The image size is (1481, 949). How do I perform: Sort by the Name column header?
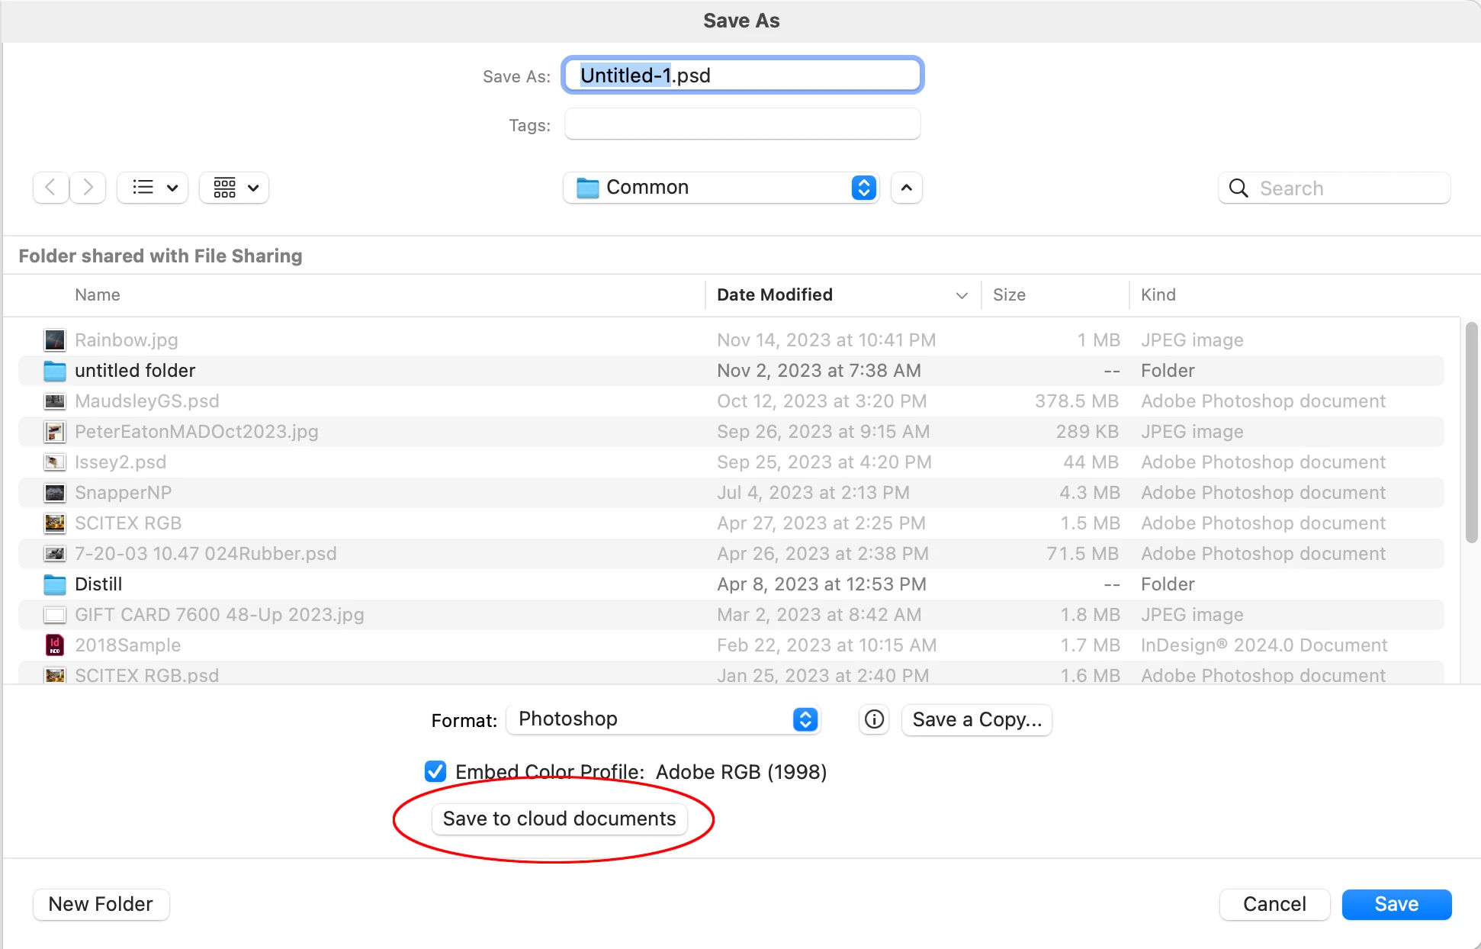(x=98, y=295)
